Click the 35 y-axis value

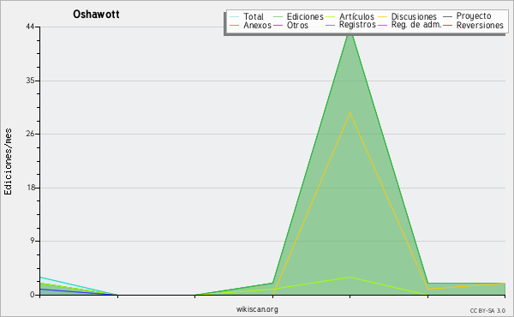30,81
